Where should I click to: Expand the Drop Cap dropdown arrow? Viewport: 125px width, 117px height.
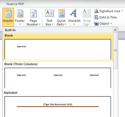pyautogui.click(x=90, y=24)
